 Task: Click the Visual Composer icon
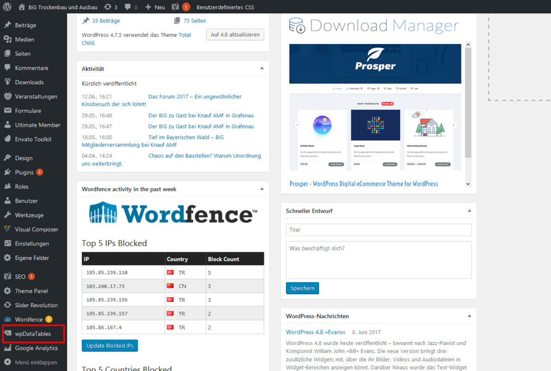[x=7, y=229]
